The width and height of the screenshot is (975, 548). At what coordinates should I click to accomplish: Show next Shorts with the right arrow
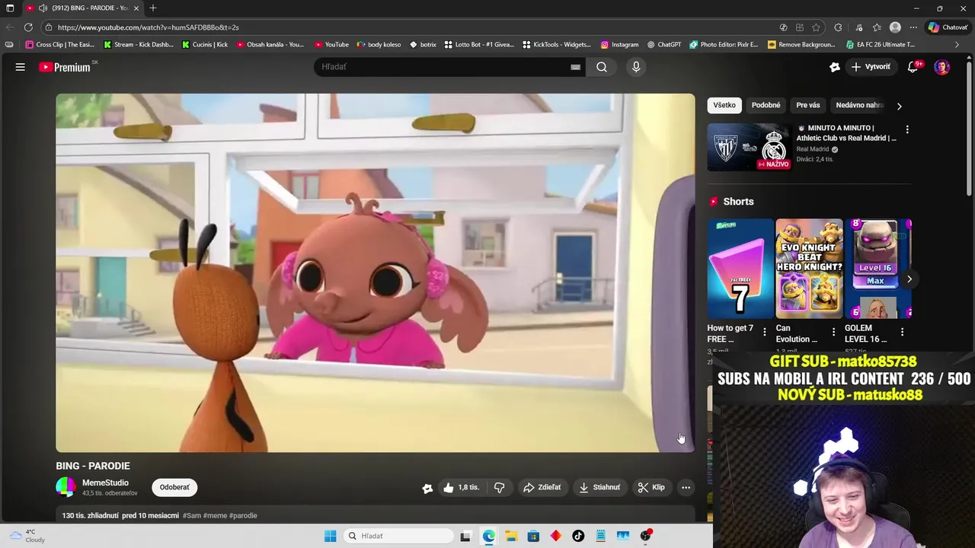909,279
